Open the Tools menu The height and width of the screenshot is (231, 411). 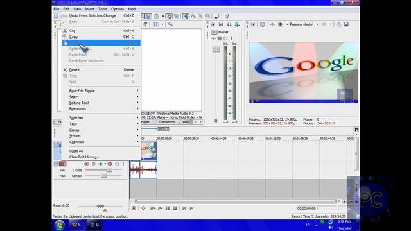103,9
